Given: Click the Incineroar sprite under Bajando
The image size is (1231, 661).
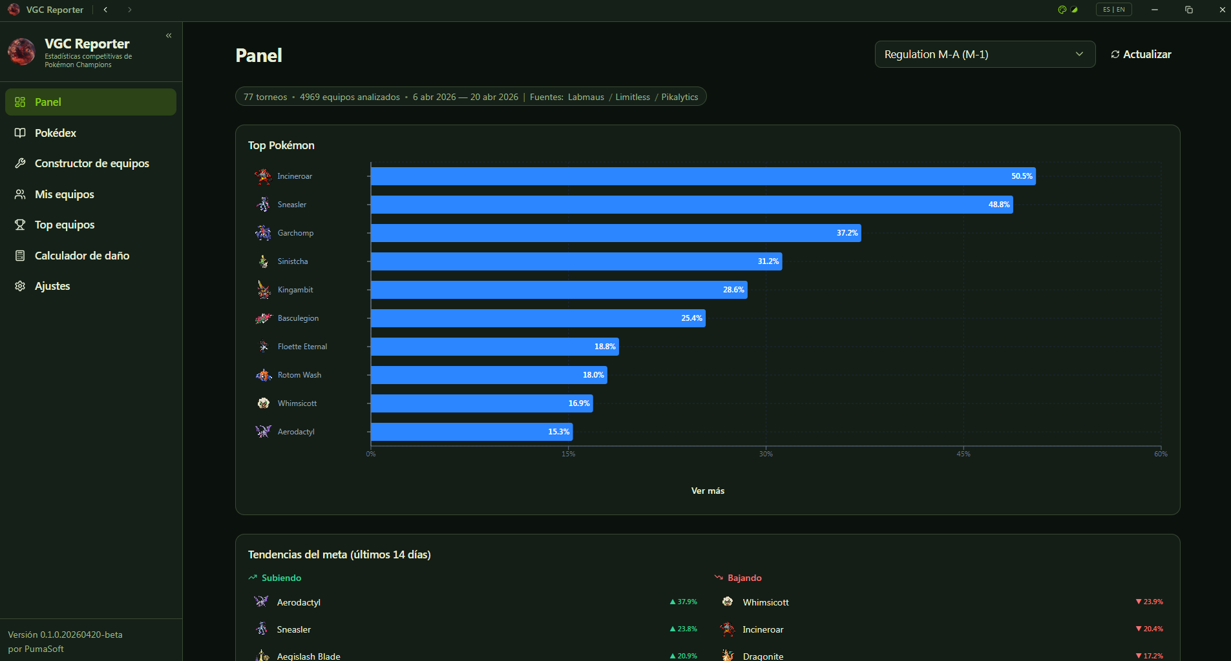Looking at the screenshot, I should pyautogui.click(x=728, y=629).
